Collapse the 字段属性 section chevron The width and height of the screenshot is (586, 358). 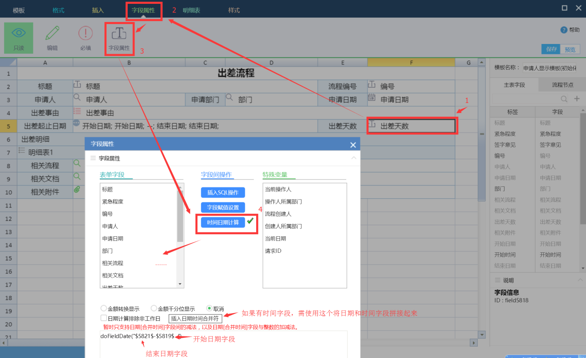pyautogui.click(x=353, y=158)
